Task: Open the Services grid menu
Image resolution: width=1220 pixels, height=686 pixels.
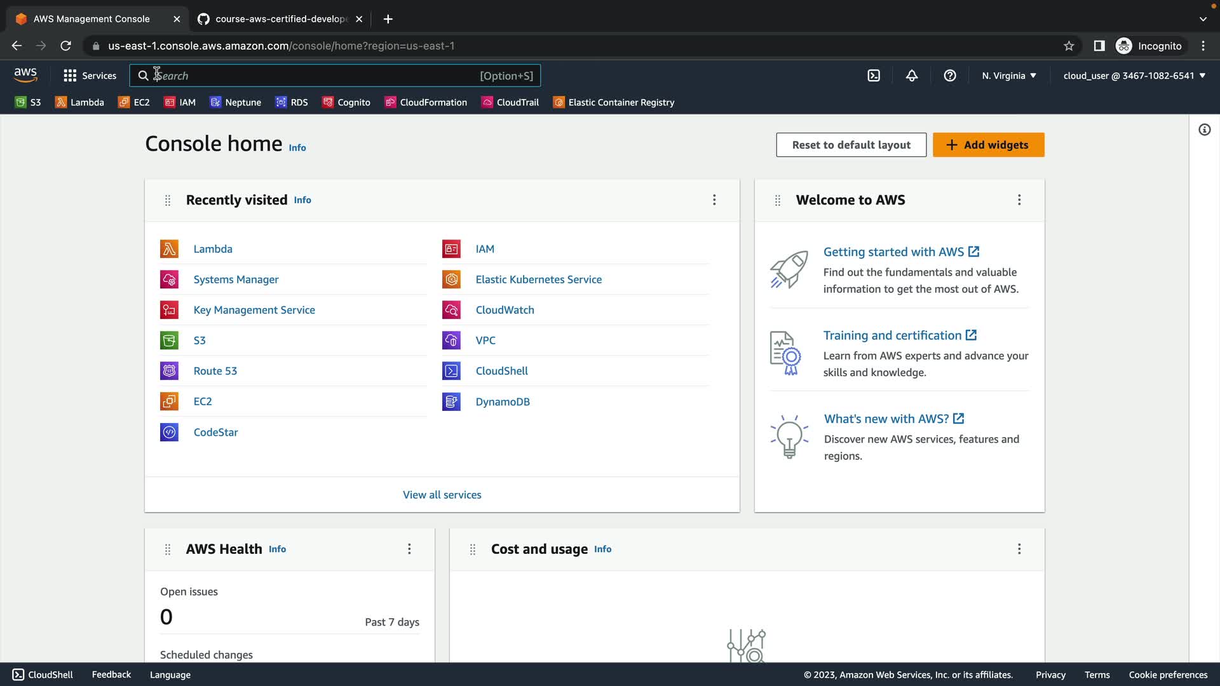Action: [x=90, y=76]
